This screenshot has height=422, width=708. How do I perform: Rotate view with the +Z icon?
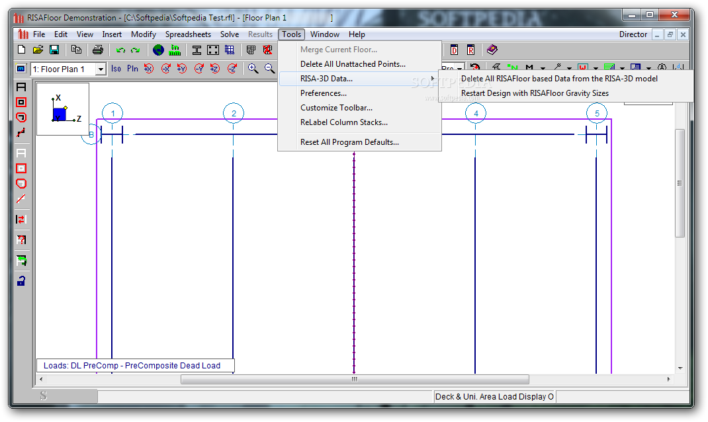point(215,69)
